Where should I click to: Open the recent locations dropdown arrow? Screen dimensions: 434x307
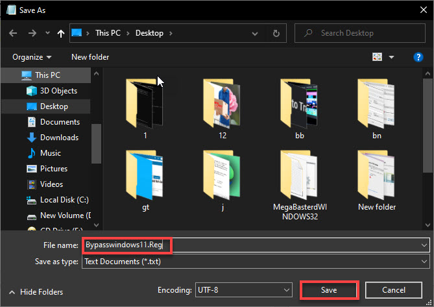click(x=47, y=33)
